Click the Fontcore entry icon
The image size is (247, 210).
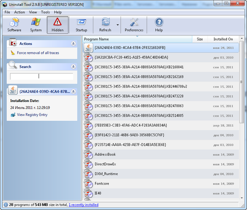tap(88, 184)
